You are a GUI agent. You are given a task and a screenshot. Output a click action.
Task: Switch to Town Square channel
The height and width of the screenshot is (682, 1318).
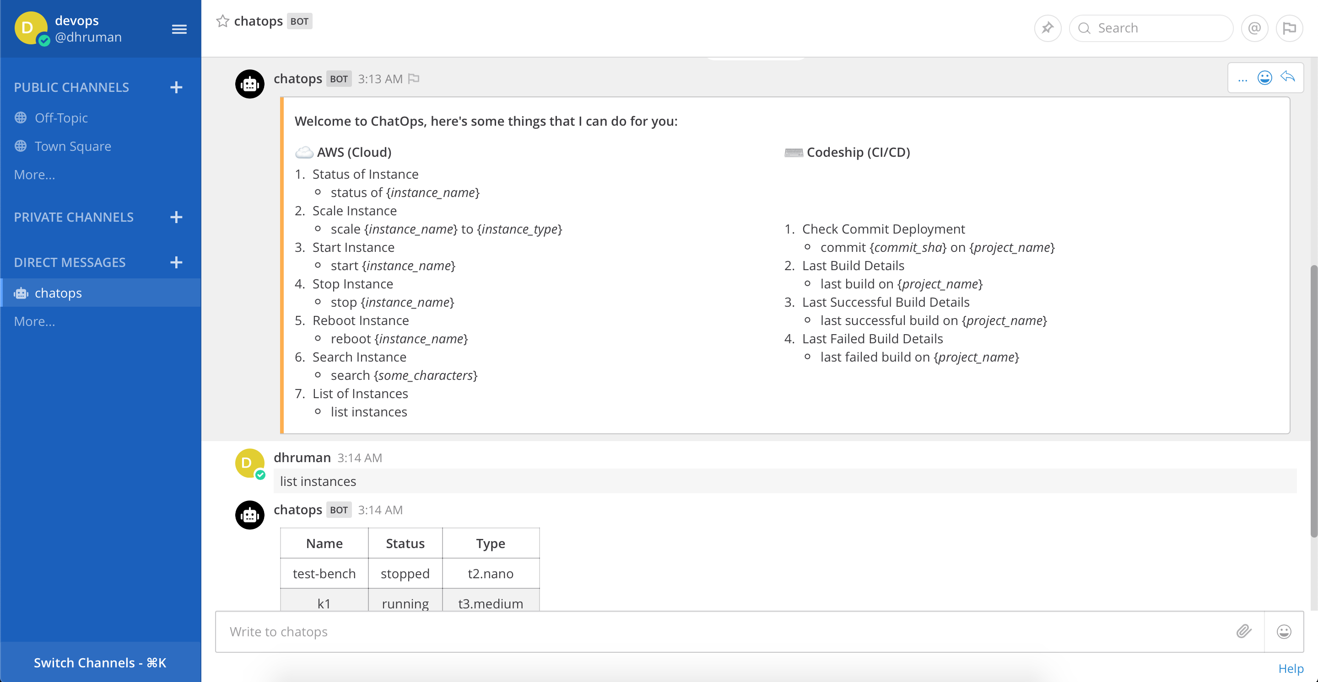point(73,146)
